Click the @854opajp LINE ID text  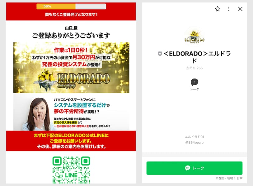tap(194, 142)
